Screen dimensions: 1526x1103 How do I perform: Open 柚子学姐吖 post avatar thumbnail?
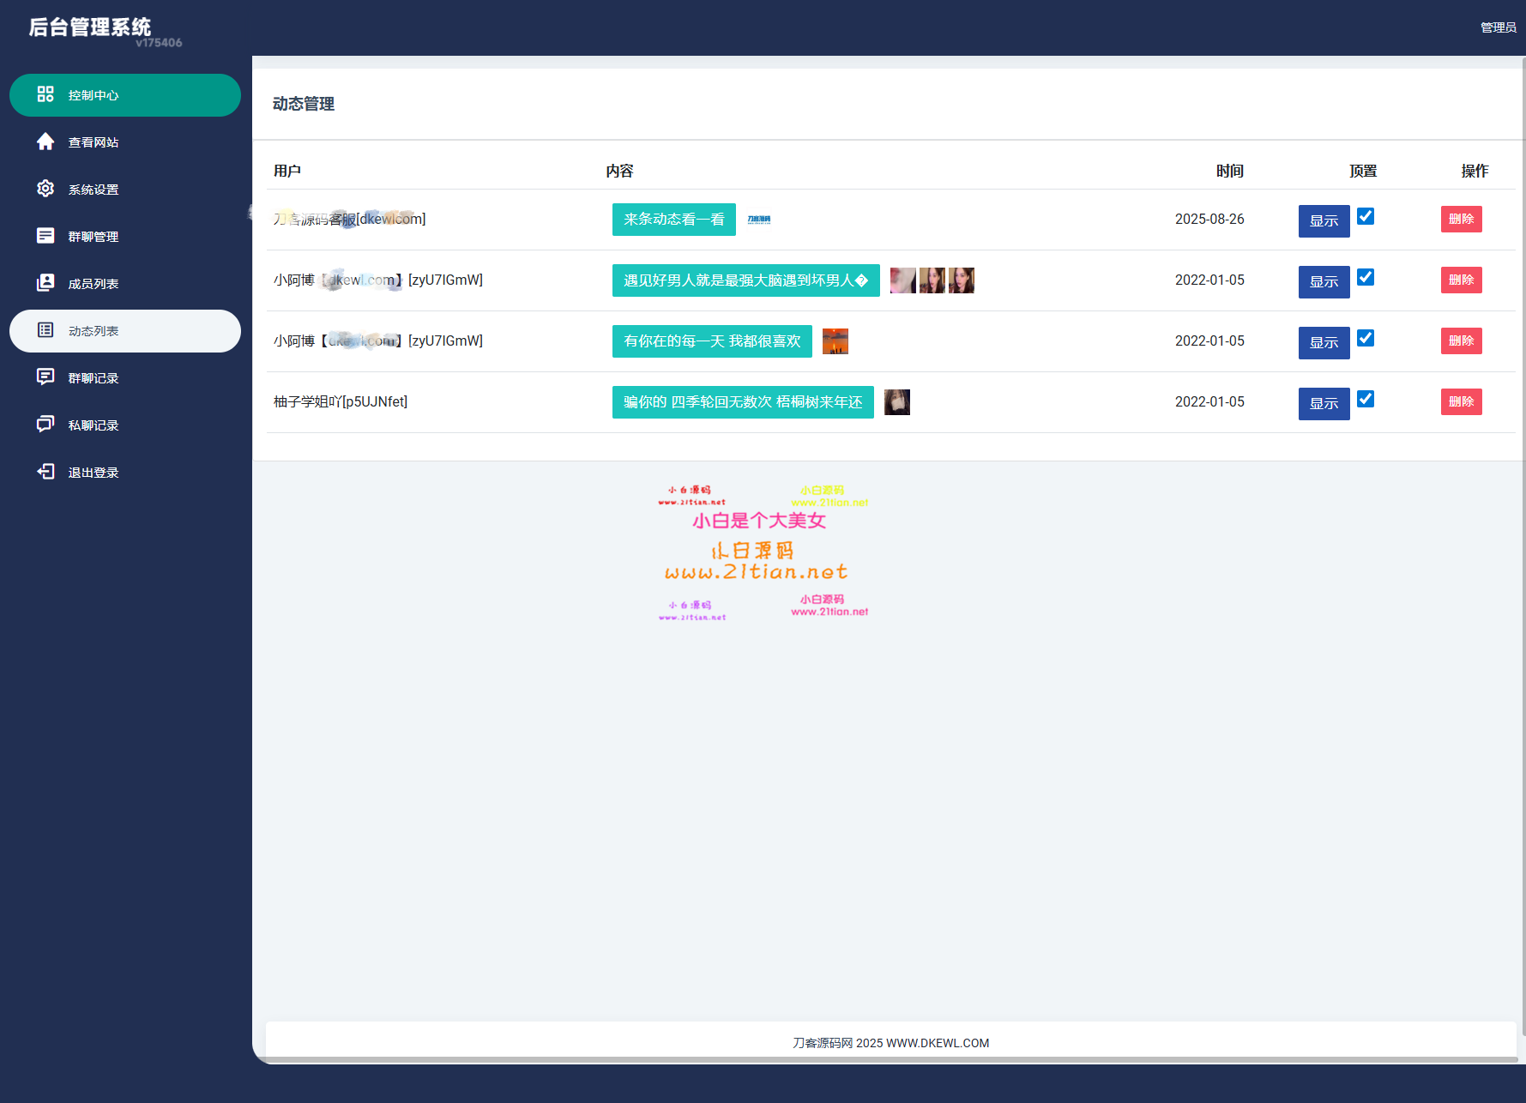(x=897, y=401)
